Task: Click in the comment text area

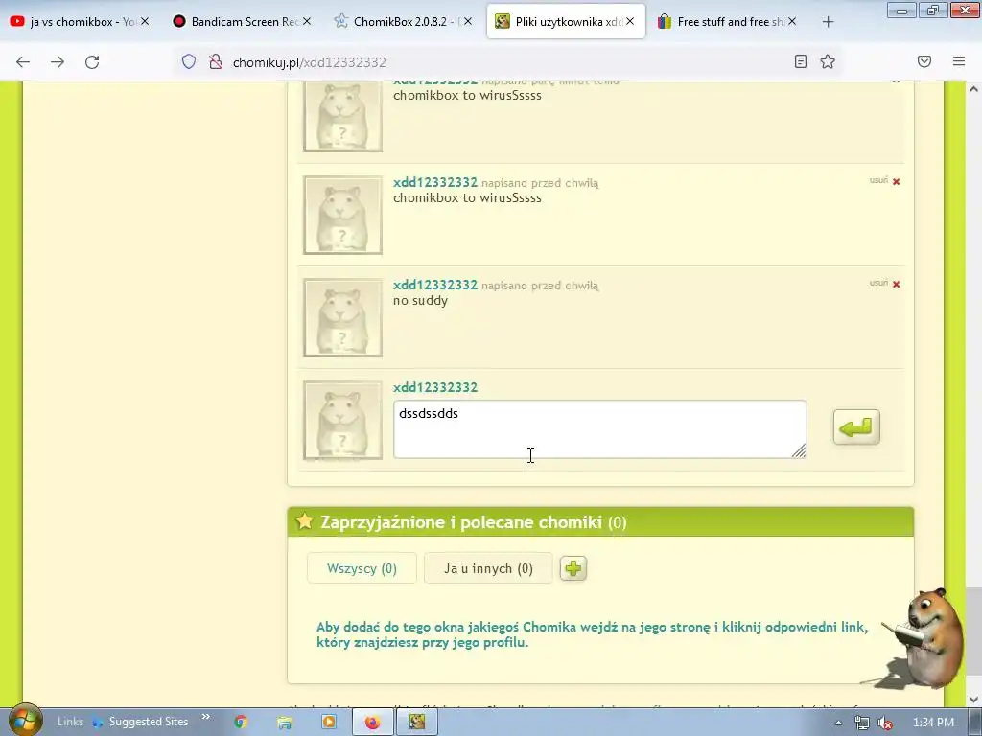Action: click(x=600, y=429)
